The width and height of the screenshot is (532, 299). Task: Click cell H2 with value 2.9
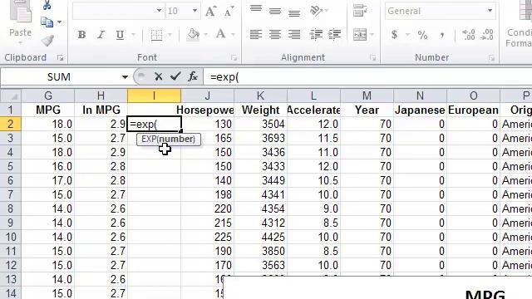tap(101, 124)
